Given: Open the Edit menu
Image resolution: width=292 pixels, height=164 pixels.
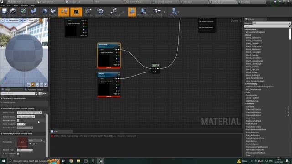Looking at the screenshot, I should [x=9, y=5].
